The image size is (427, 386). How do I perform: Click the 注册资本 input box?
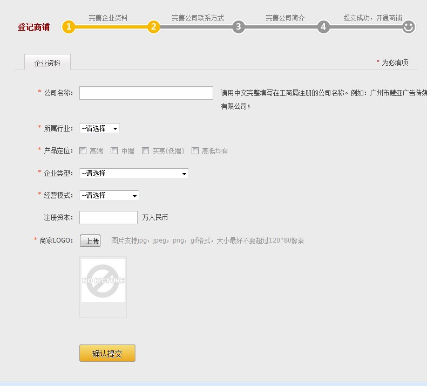[109, 218]
